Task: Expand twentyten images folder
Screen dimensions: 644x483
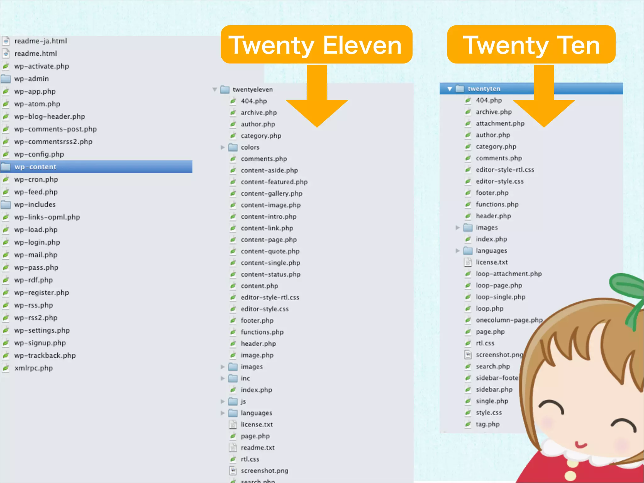Action: tap(458, 227)
